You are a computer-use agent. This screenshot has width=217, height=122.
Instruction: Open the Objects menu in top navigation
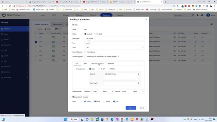click(93, 15)
